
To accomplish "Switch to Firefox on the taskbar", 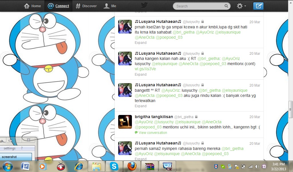I will [x=132, y=166].
